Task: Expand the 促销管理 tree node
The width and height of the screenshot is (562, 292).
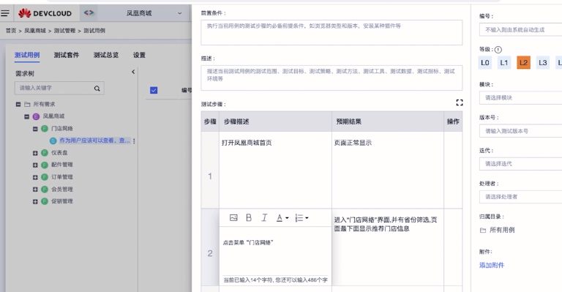Action: tap(35, 201)
